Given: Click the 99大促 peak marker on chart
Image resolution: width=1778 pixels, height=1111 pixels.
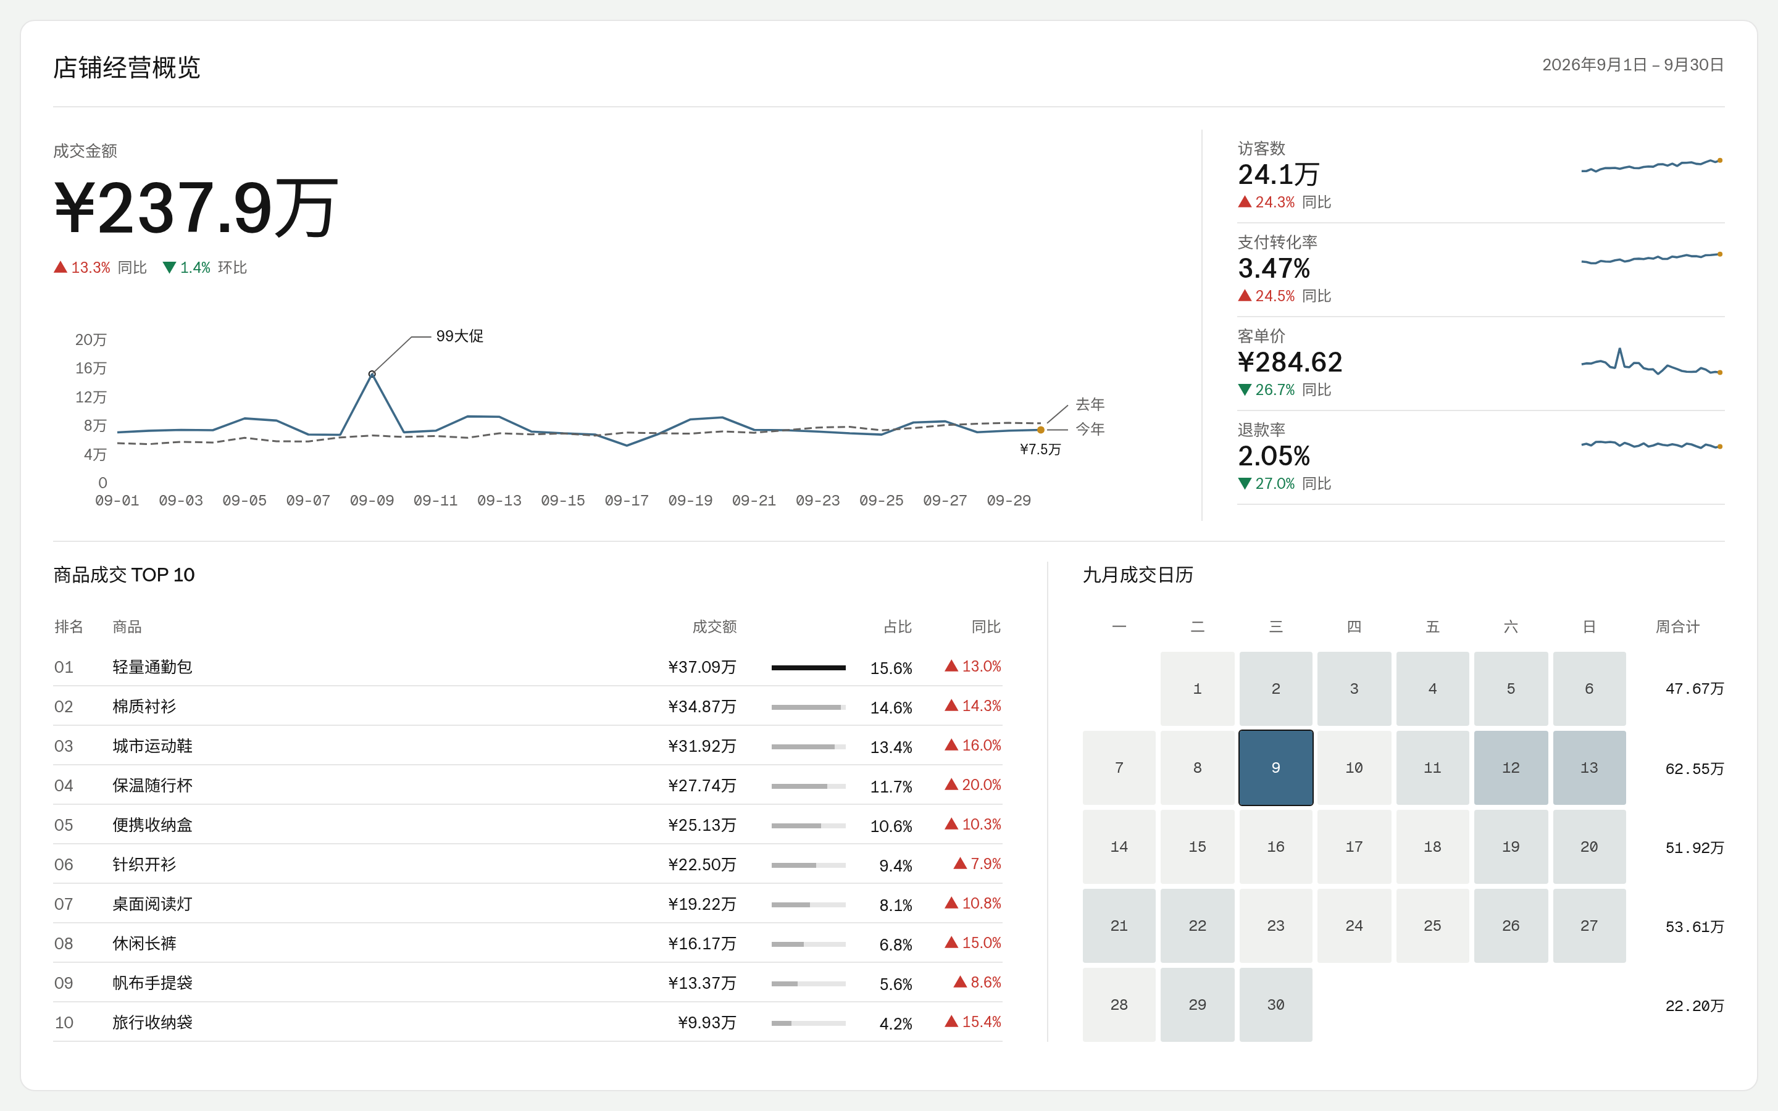Looking at the screenshot, I should (x=372, y=374).
